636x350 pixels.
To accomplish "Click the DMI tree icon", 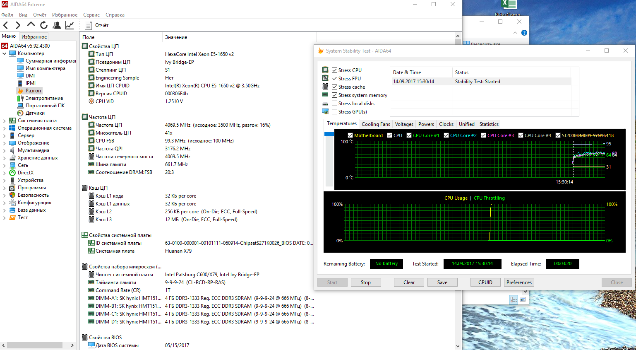I will 20,76.
